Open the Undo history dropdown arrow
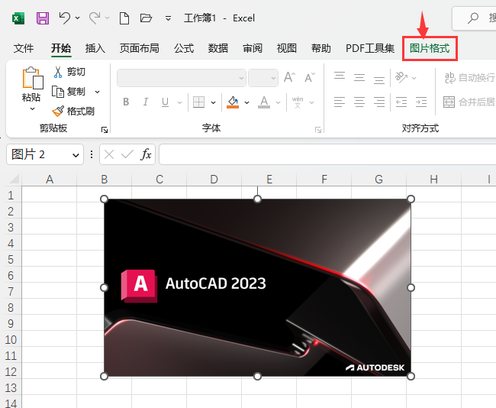 [78, 18]
